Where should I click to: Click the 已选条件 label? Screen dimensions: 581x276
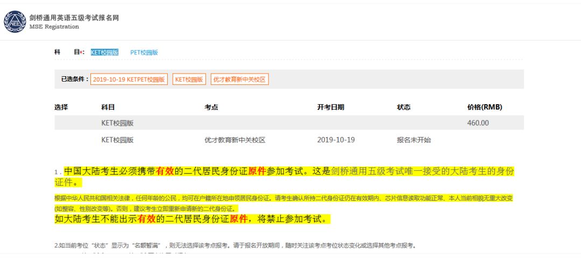tap(75, 79)
